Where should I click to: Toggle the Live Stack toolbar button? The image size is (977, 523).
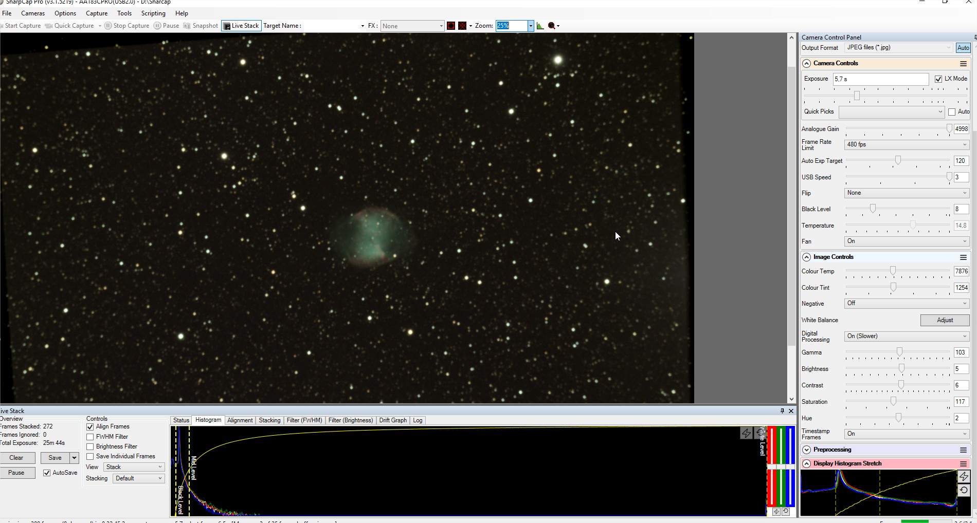point(241,26)
